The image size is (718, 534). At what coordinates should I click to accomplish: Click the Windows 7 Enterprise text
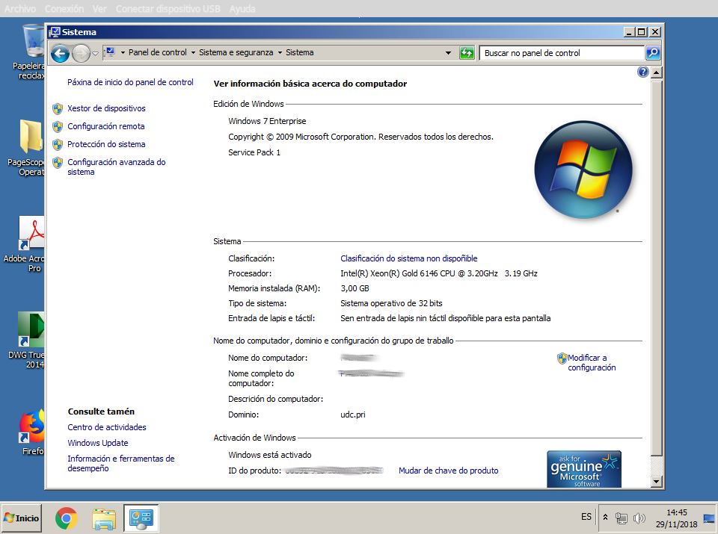coord(267,121)
